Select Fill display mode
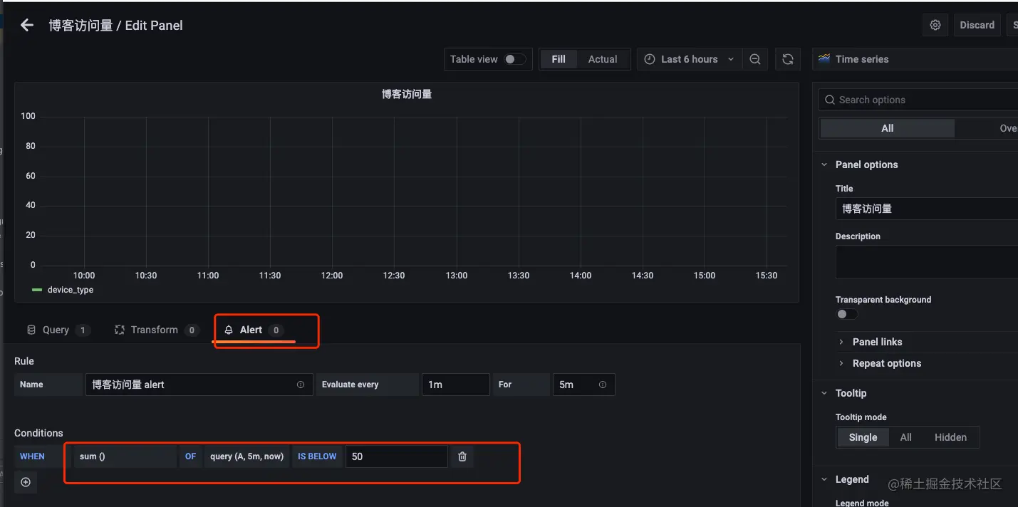This screenshot has width=1018, height=507. tap(559, 59)
